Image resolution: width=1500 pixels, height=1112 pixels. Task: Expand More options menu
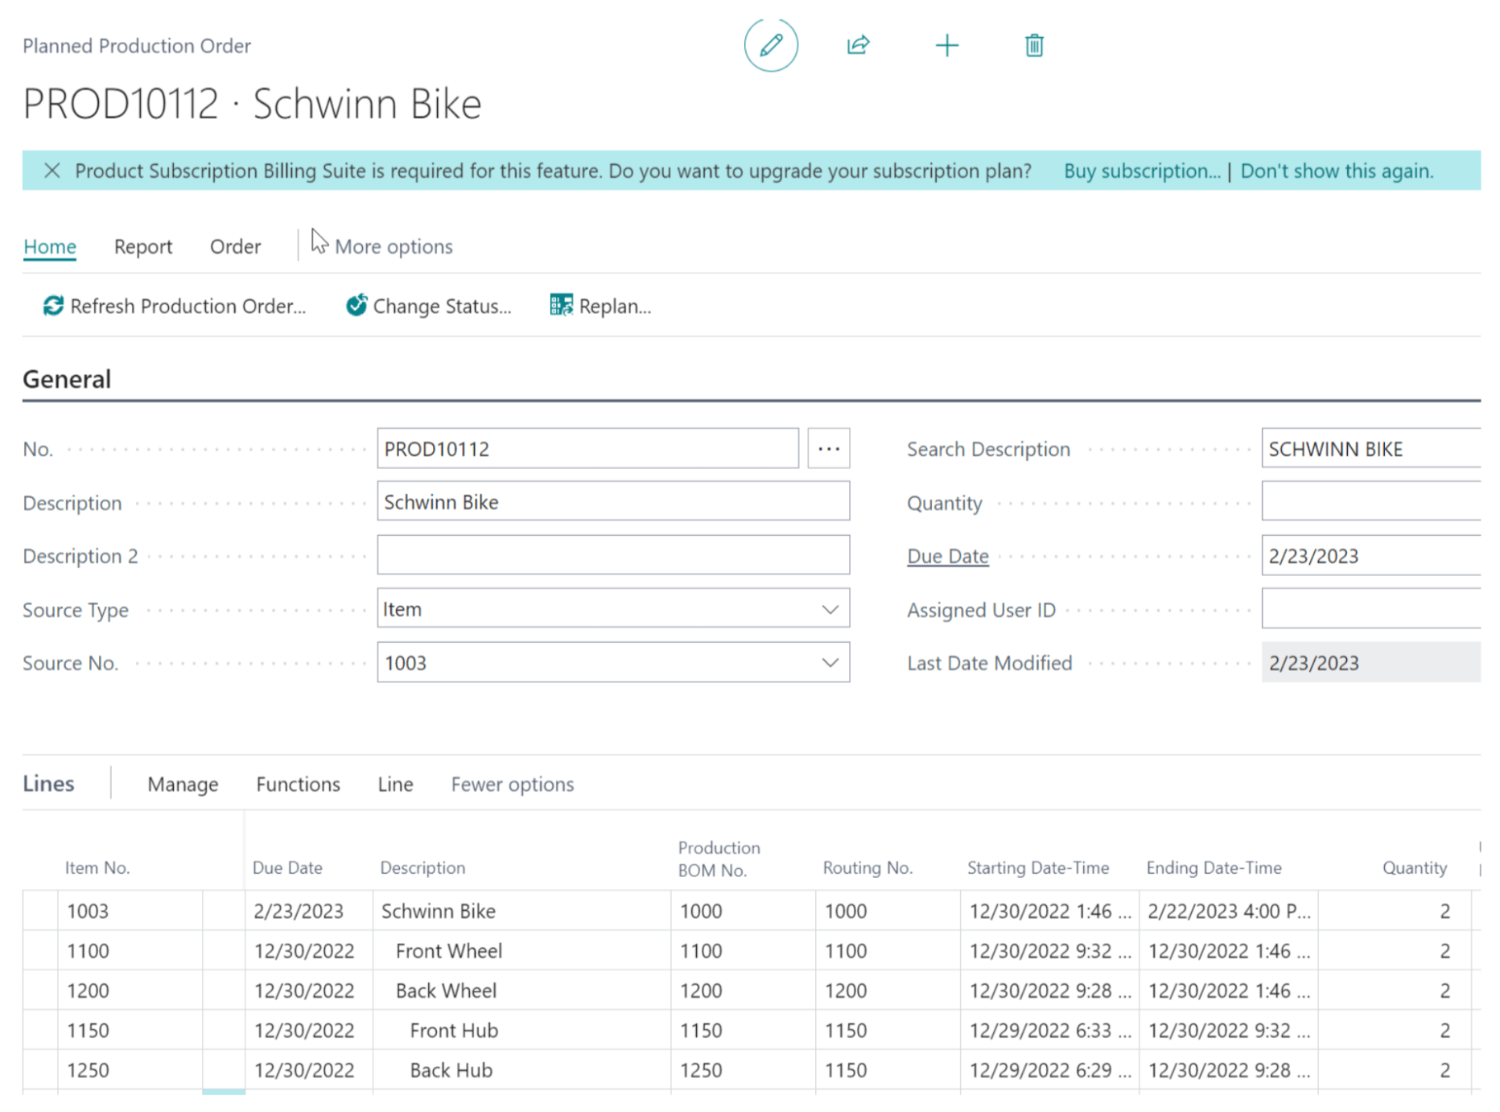click(394, 246)
